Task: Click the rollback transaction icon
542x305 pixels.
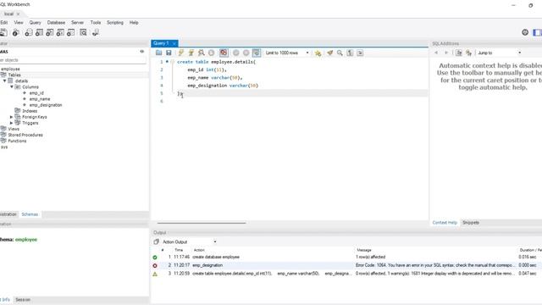Action: point(246,53)
